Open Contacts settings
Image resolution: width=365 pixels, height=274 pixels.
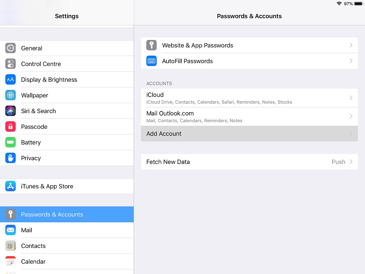click(67, 246)
